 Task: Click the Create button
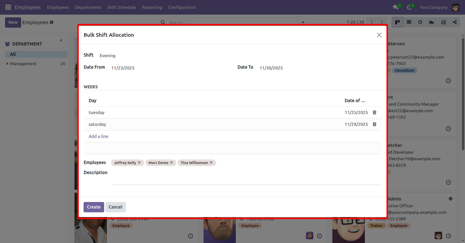94,207
